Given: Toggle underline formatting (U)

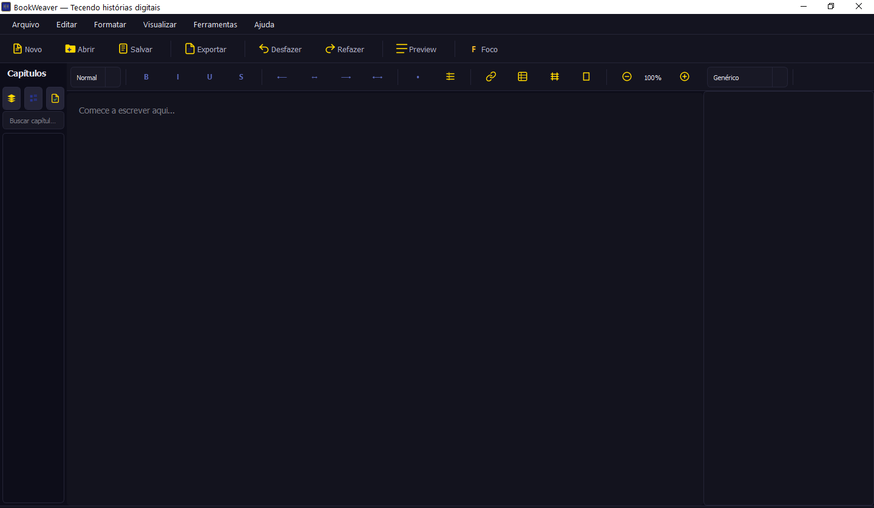Looking at the screenshot, I should (x=209, y=77).
